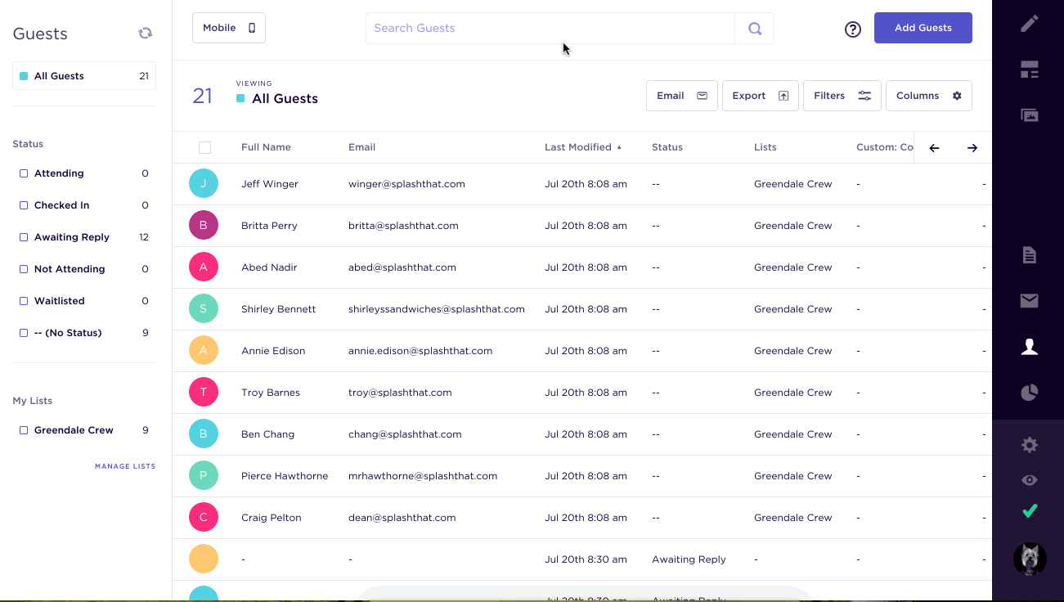Viewport: 1064px width, 602px height.
Task: Click Jeff Winger's J avatar
Action: [204, 183]
